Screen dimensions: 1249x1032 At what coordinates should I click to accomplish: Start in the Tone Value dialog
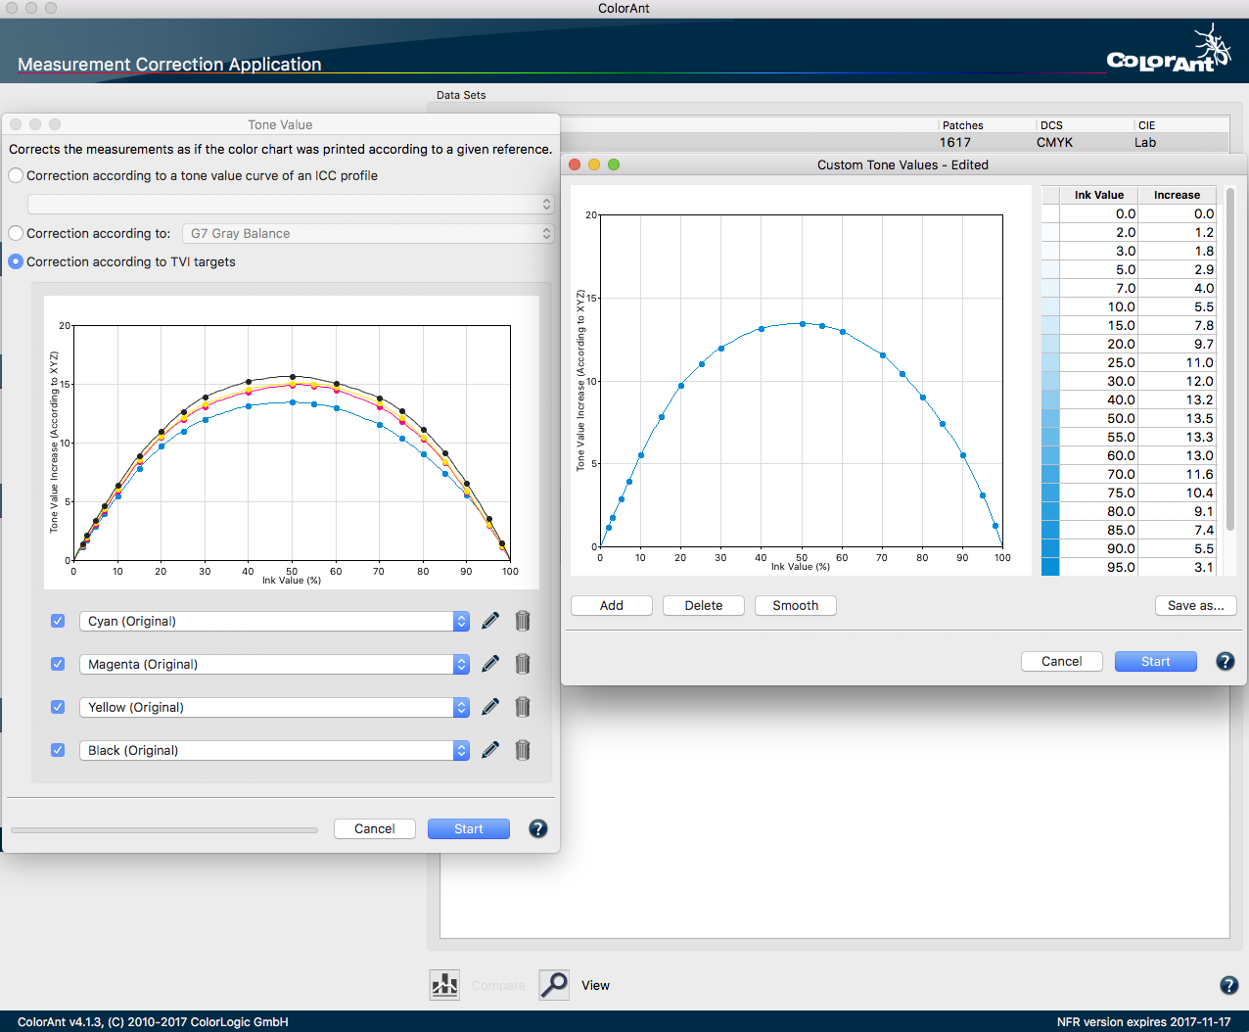[469, 828]
